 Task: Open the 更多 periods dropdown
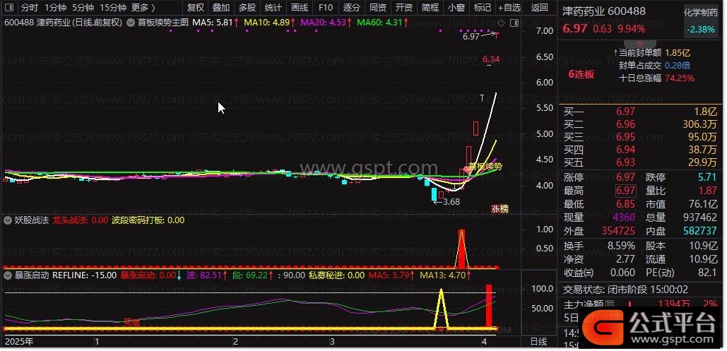(143, 8)
